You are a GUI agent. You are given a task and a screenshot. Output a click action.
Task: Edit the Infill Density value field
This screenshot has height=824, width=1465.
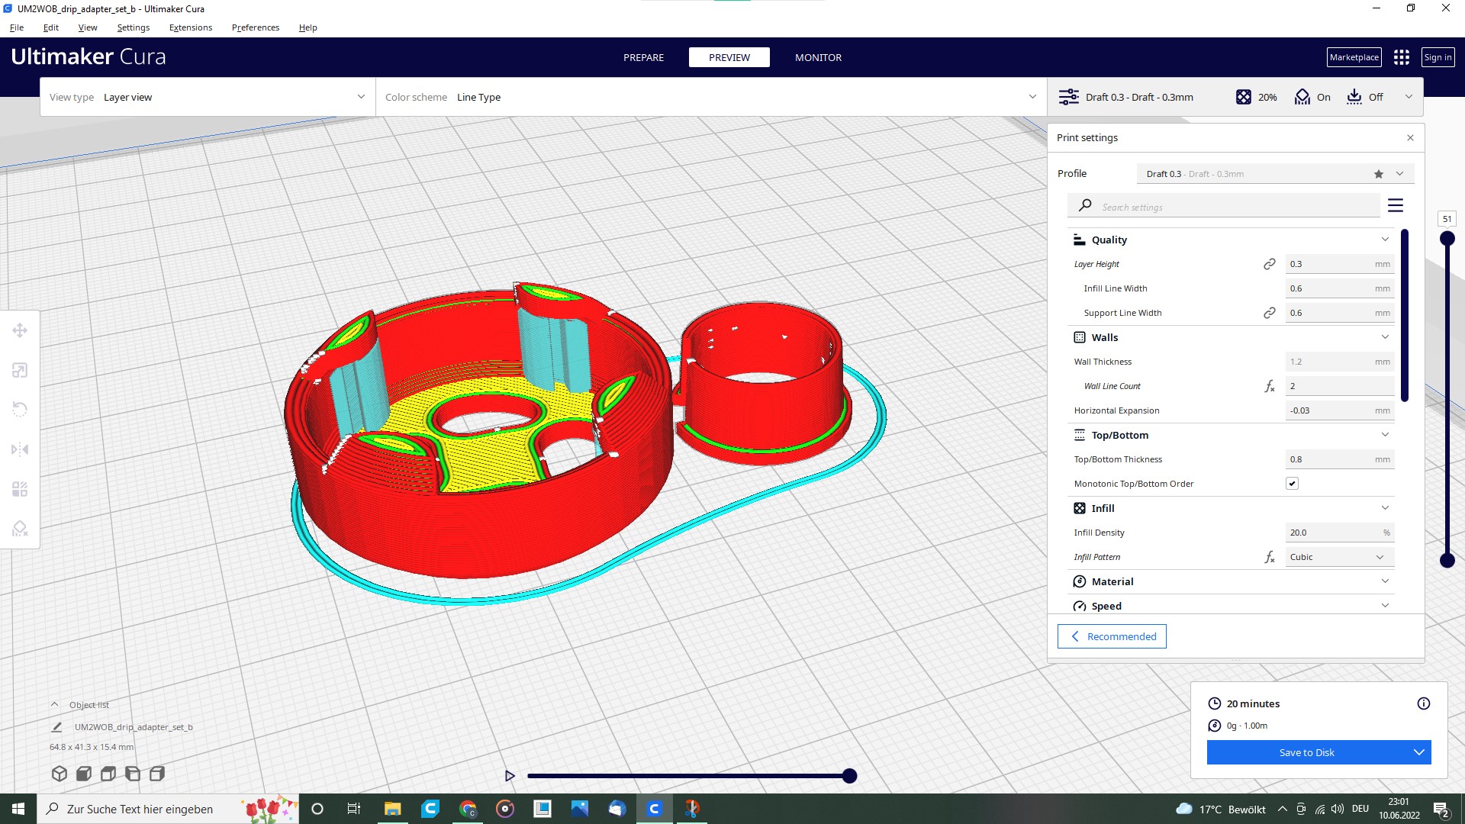click(1340, 533)
